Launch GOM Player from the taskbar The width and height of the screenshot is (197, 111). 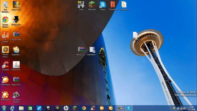[102, 108]
